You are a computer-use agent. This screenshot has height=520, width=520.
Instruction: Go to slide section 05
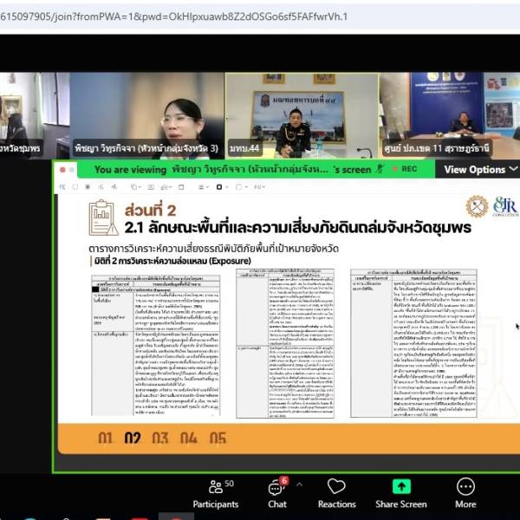pos(218,438)
